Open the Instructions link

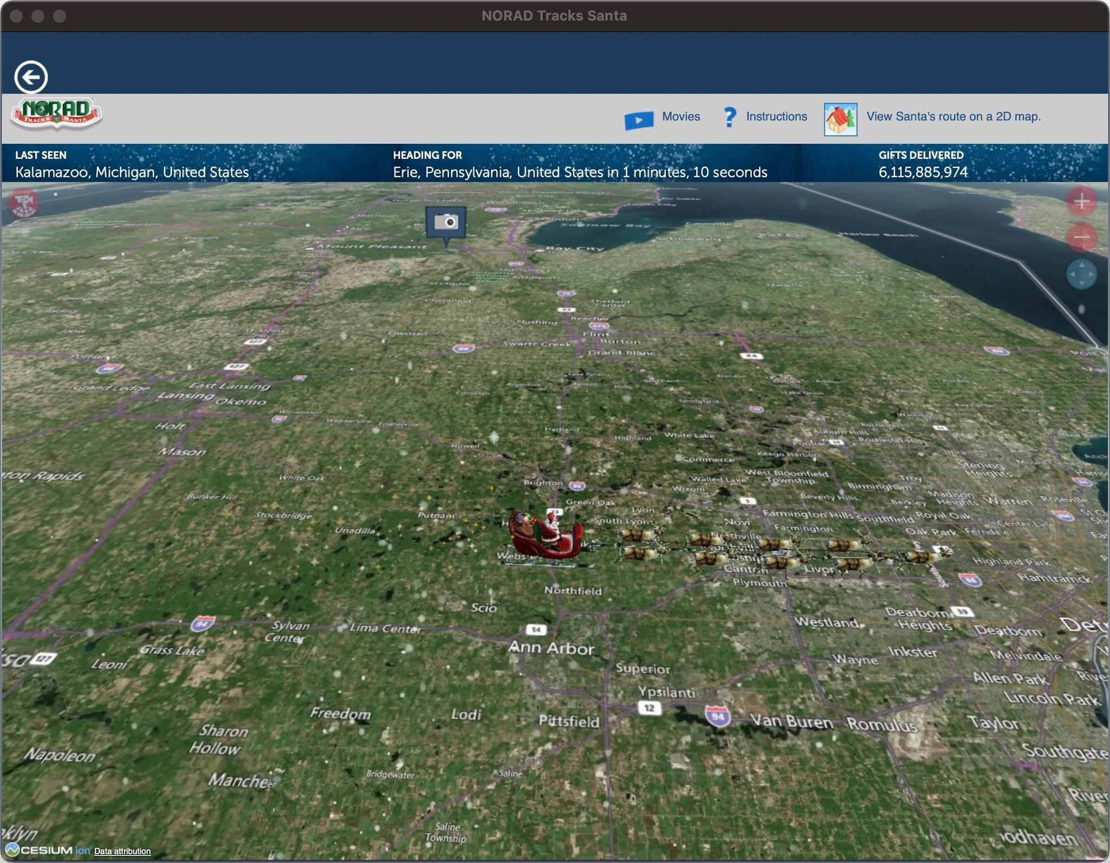pos(776,116)
